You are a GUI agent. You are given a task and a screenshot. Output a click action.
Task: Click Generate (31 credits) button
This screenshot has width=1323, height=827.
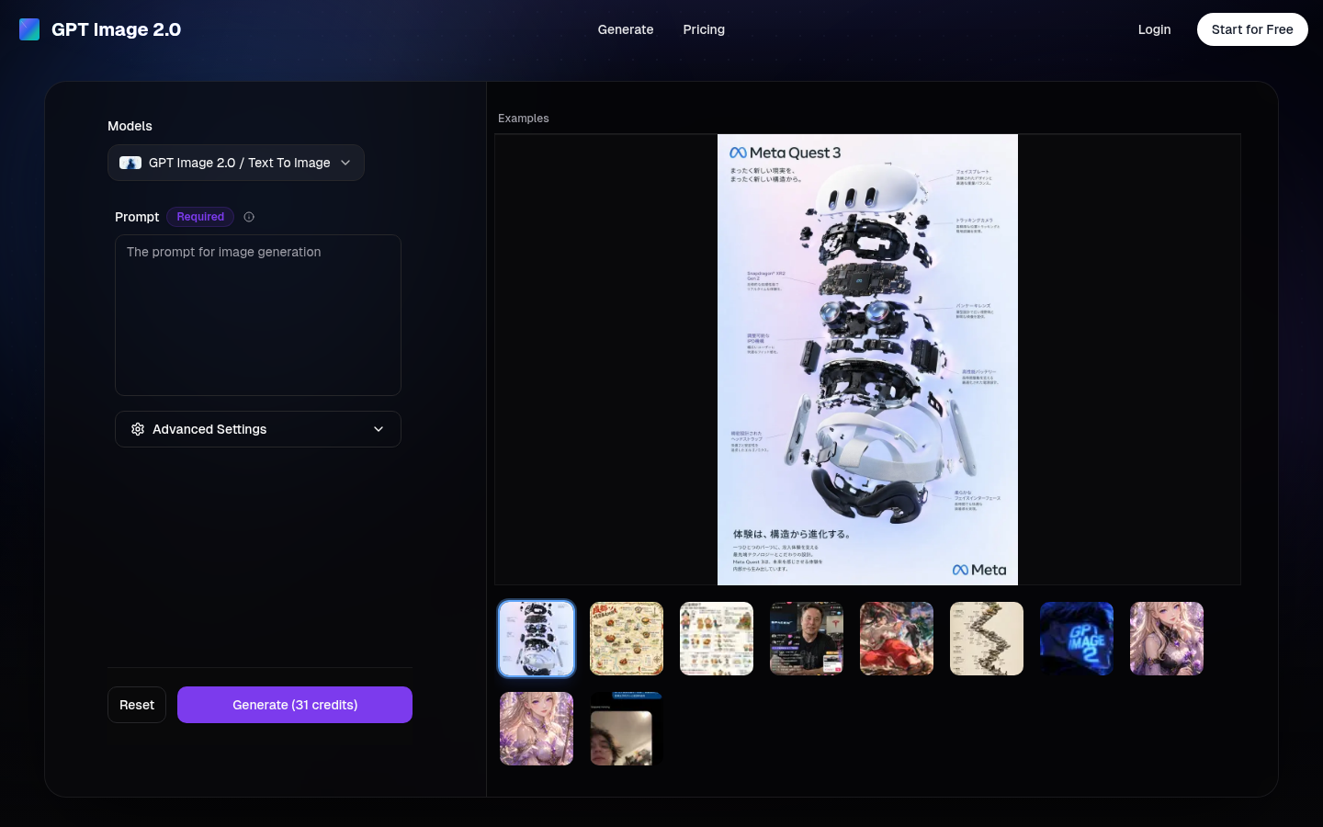(295, 705)
